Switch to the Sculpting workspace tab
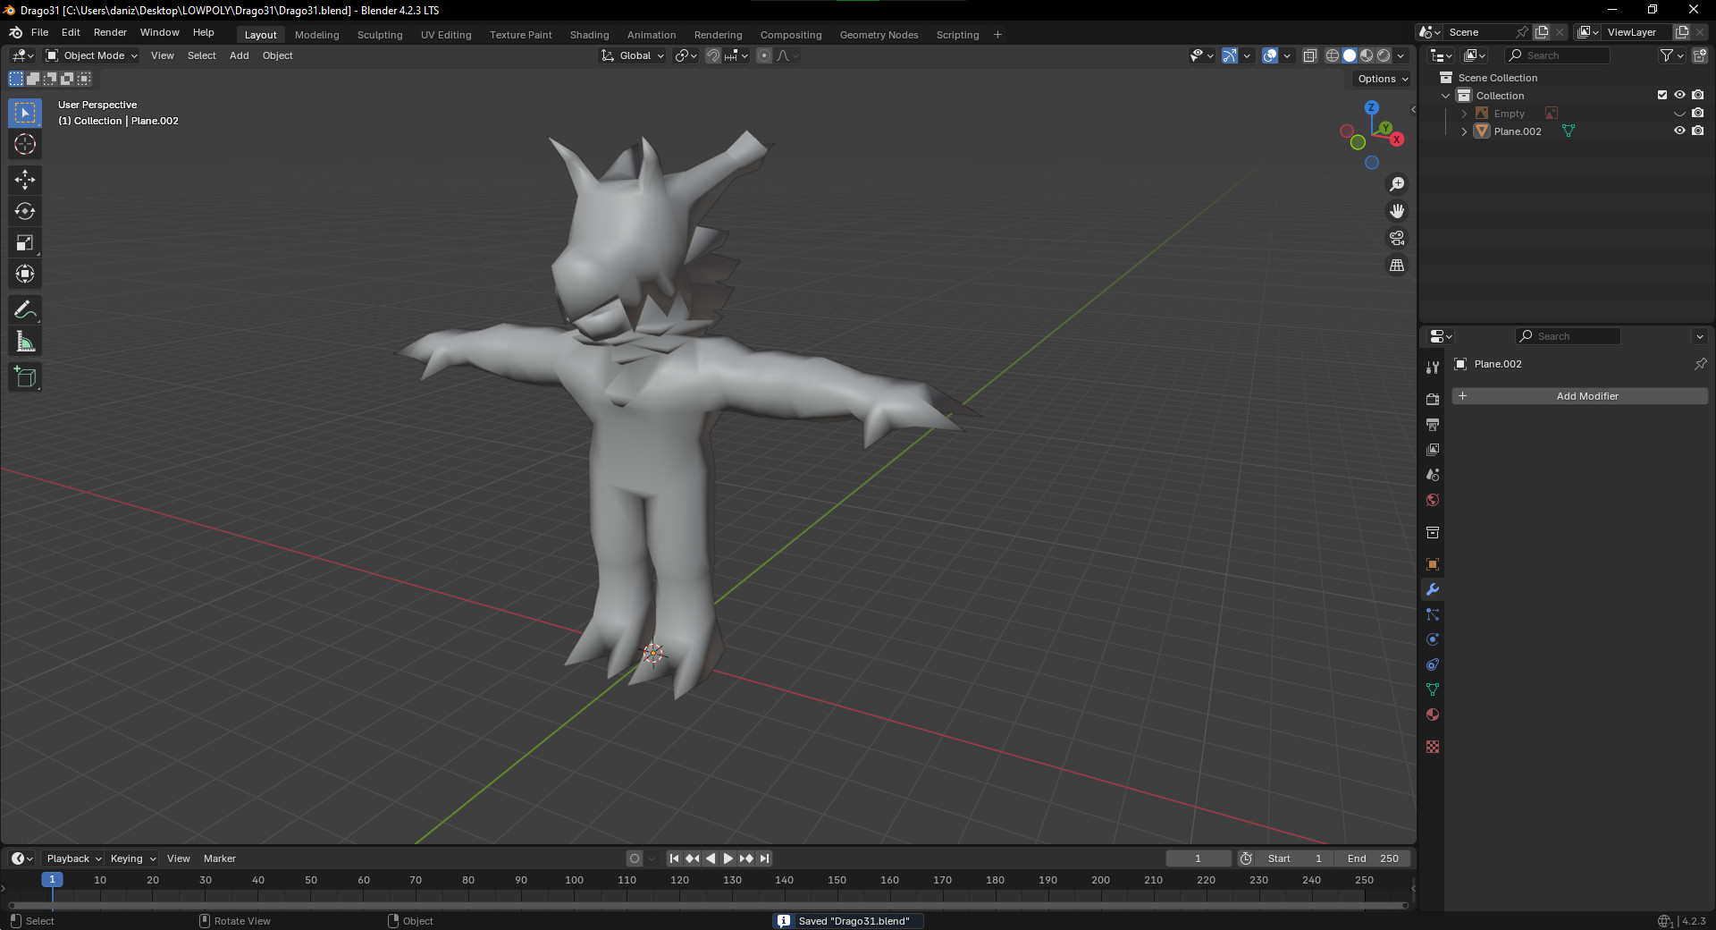Screen dimensions: 1716x930 click(x=380, y=35)
